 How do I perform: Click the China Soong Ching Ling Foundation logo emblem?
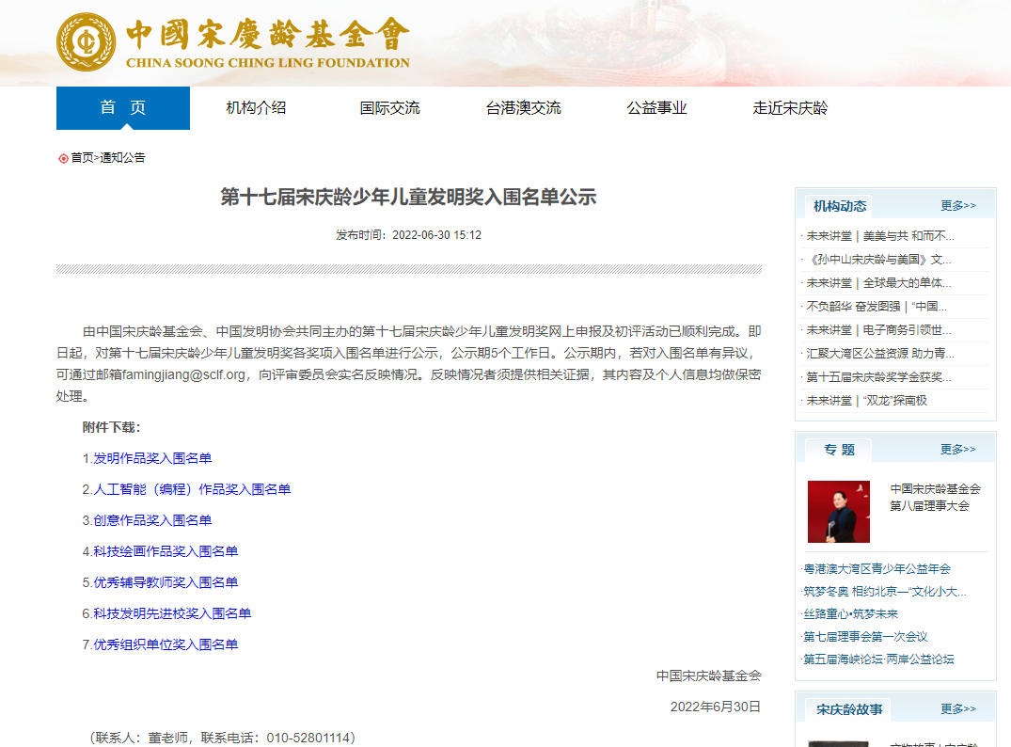tap(86, 42)
